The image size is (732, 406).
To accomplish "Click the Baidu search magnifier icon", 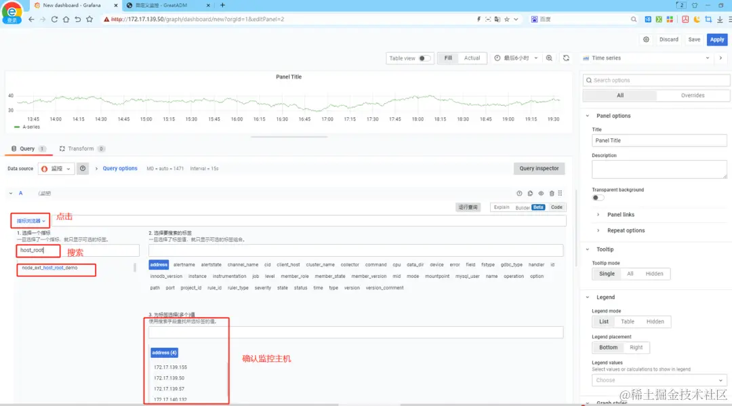I will pyautogui.click(x=634, y=19).
